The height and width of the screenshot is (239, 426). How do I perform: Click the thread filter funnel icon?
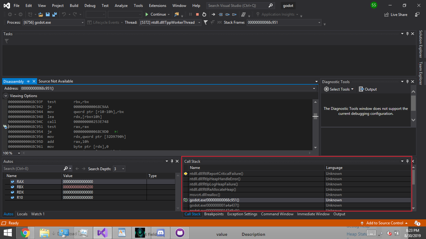206,23
